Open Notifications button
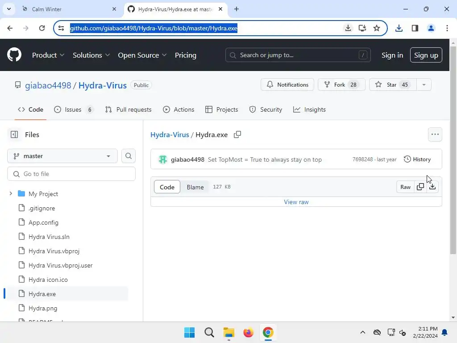Viewport: 457px width, 343px height. (287, 84)
